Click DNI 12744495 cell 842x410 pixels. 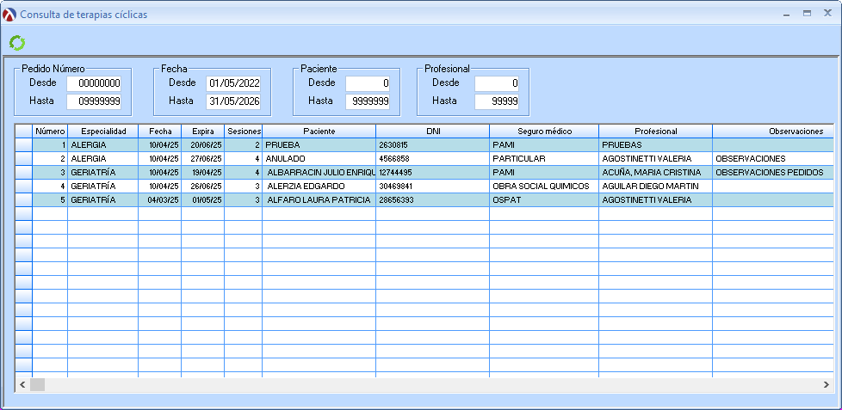point(433,173)
